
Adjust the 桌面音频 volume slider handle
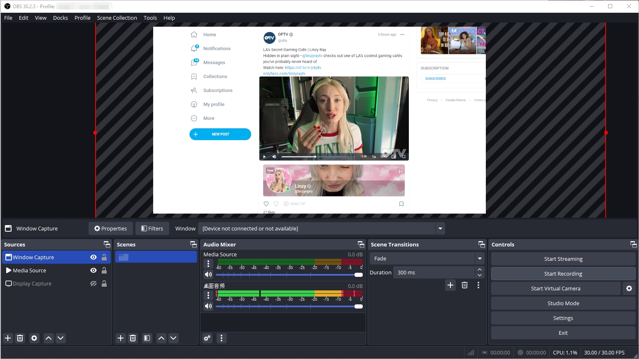(359, 306)
